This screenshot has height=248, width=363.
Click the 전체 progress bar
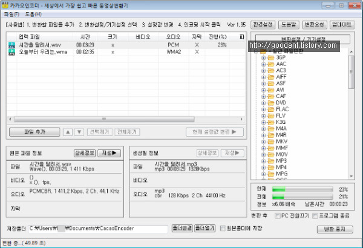302,197
